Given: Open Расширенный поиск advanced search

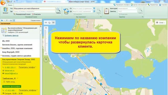Looking at the screenshot, I should point(22,14).
